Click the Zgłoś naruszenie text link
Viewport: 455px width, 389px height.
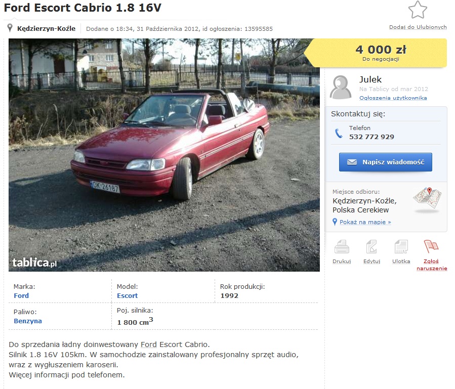pos(432,265)
